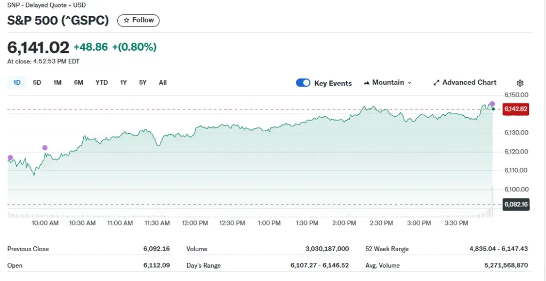Switch chart to 6M range
This screenshot has width=546, height=281.
(x=78, y=83)
